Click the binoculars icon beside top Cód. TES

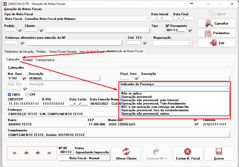click(145, 43)
